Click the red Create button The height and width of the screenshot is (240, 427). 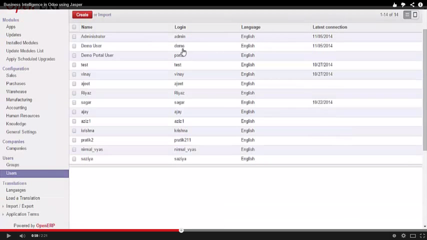[82, 15]
